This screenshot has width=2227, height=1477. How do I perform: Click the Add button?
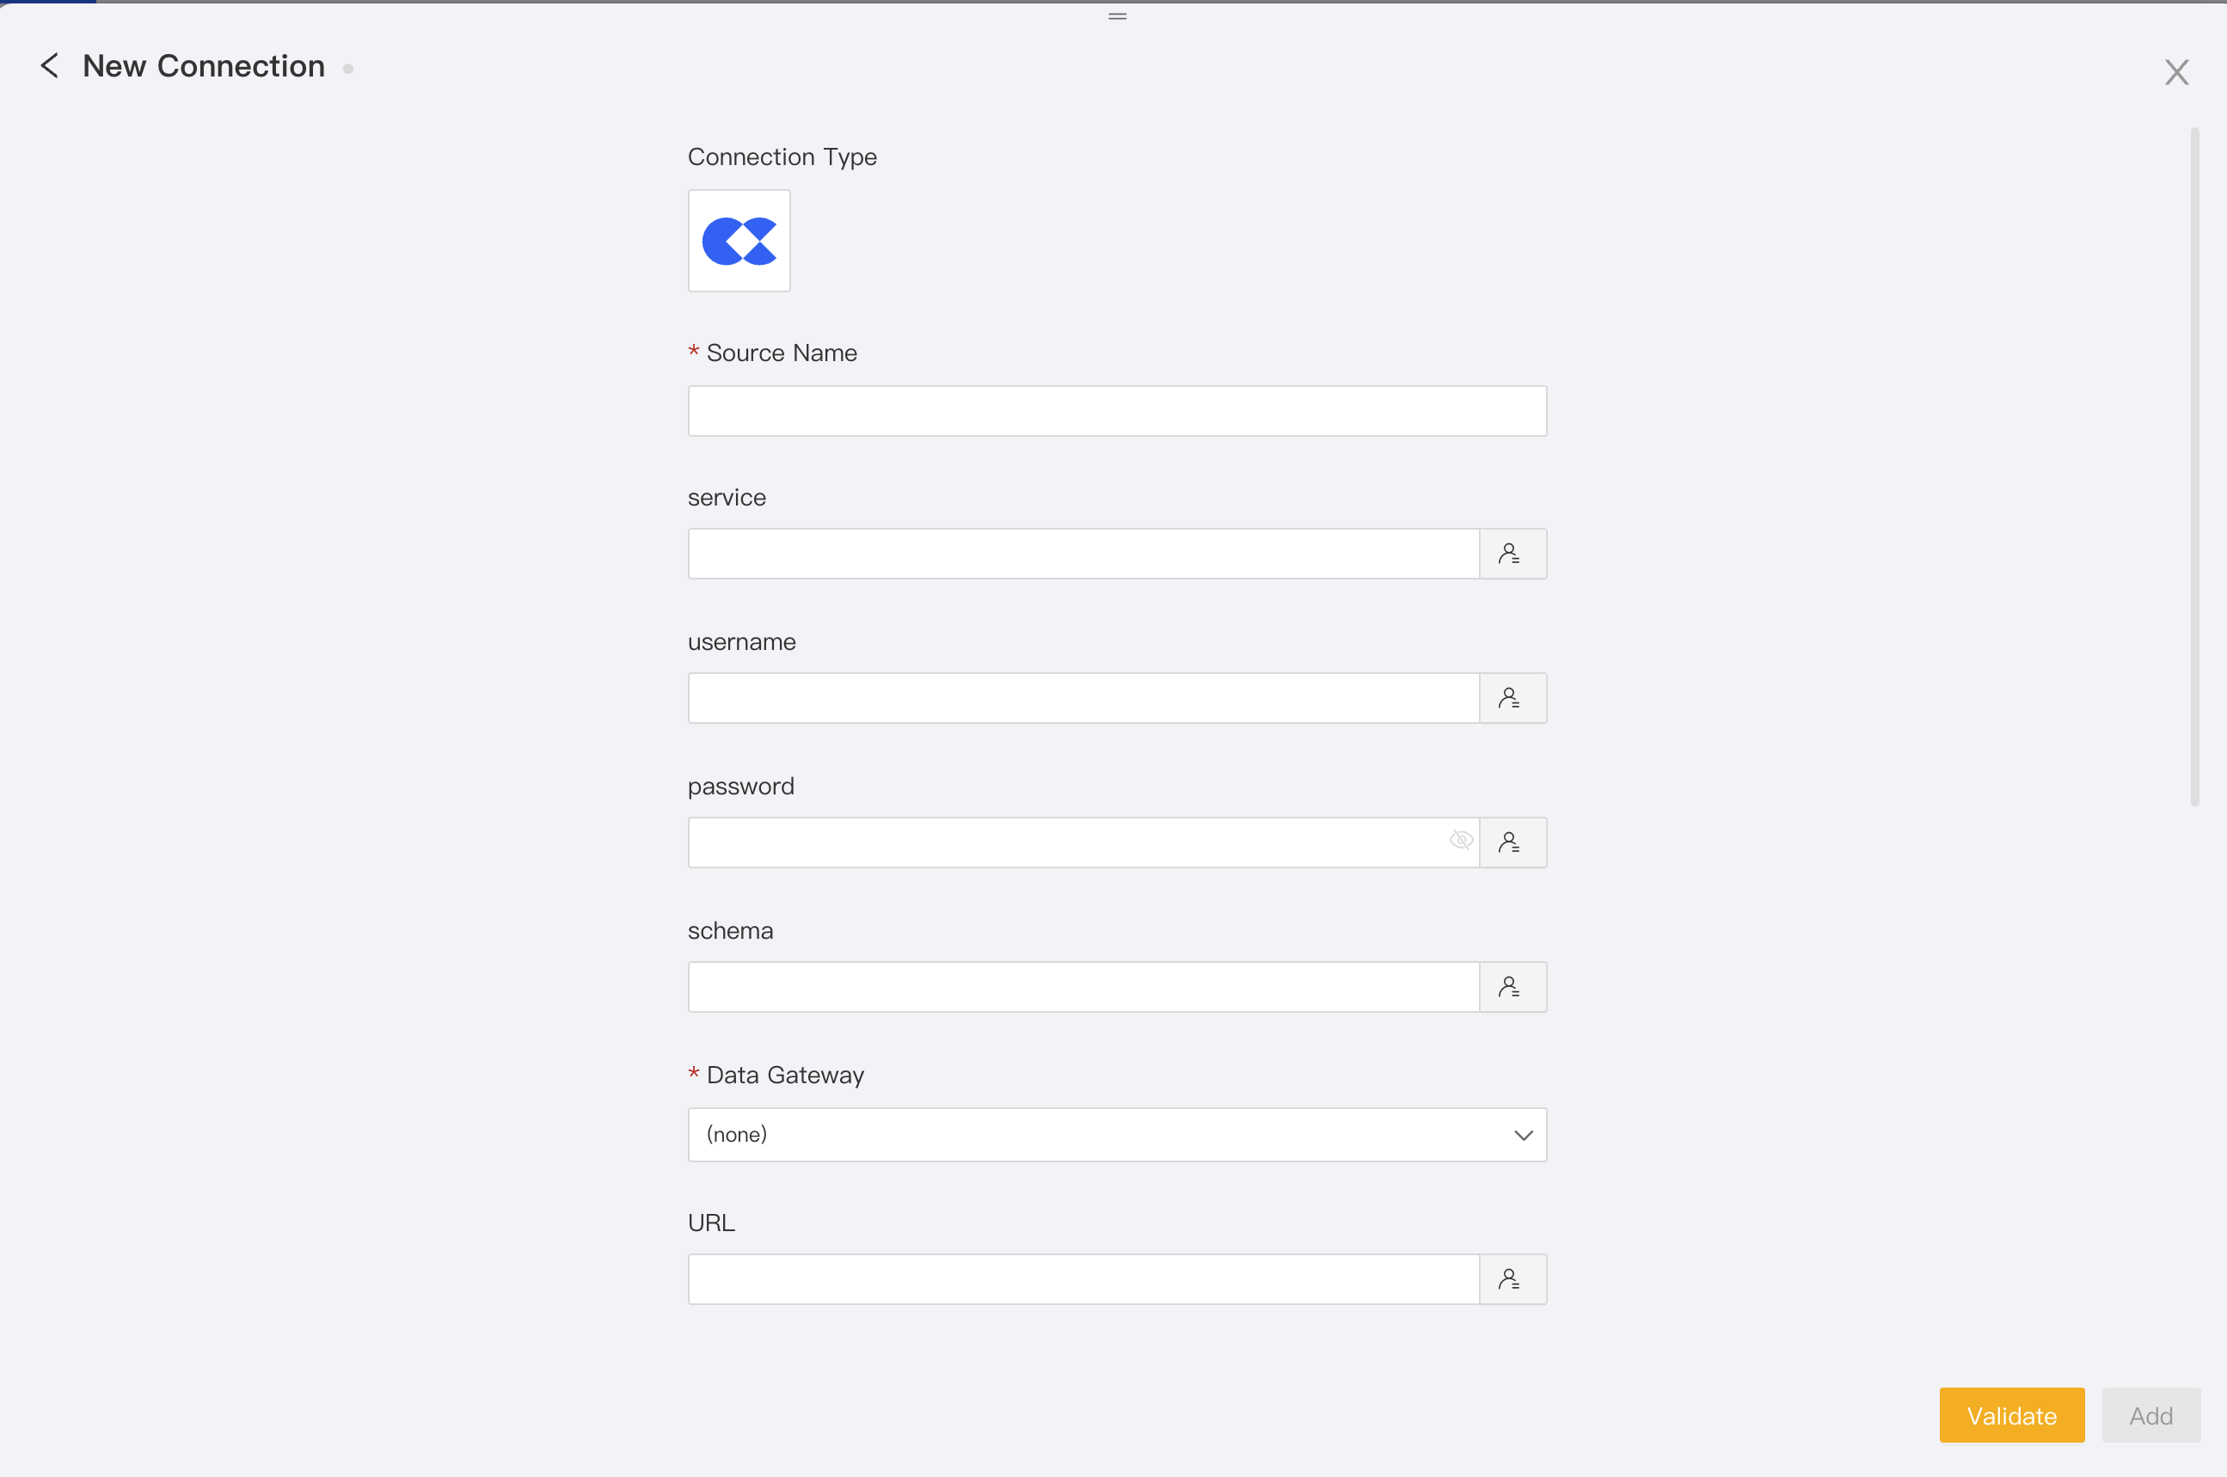(x=2150, y=1415)
